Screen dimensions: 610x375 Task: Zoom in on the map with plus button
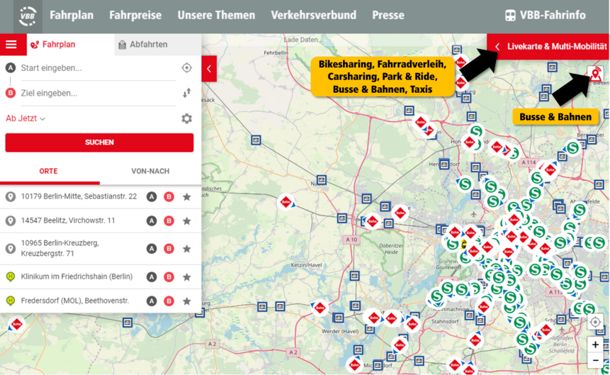point(595,345)
